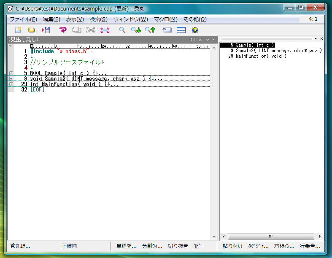The height and width of the screenshot is (258, 332).
Task: Select MainFunction( void ) in outline
Action: click(x=257, y=56)
